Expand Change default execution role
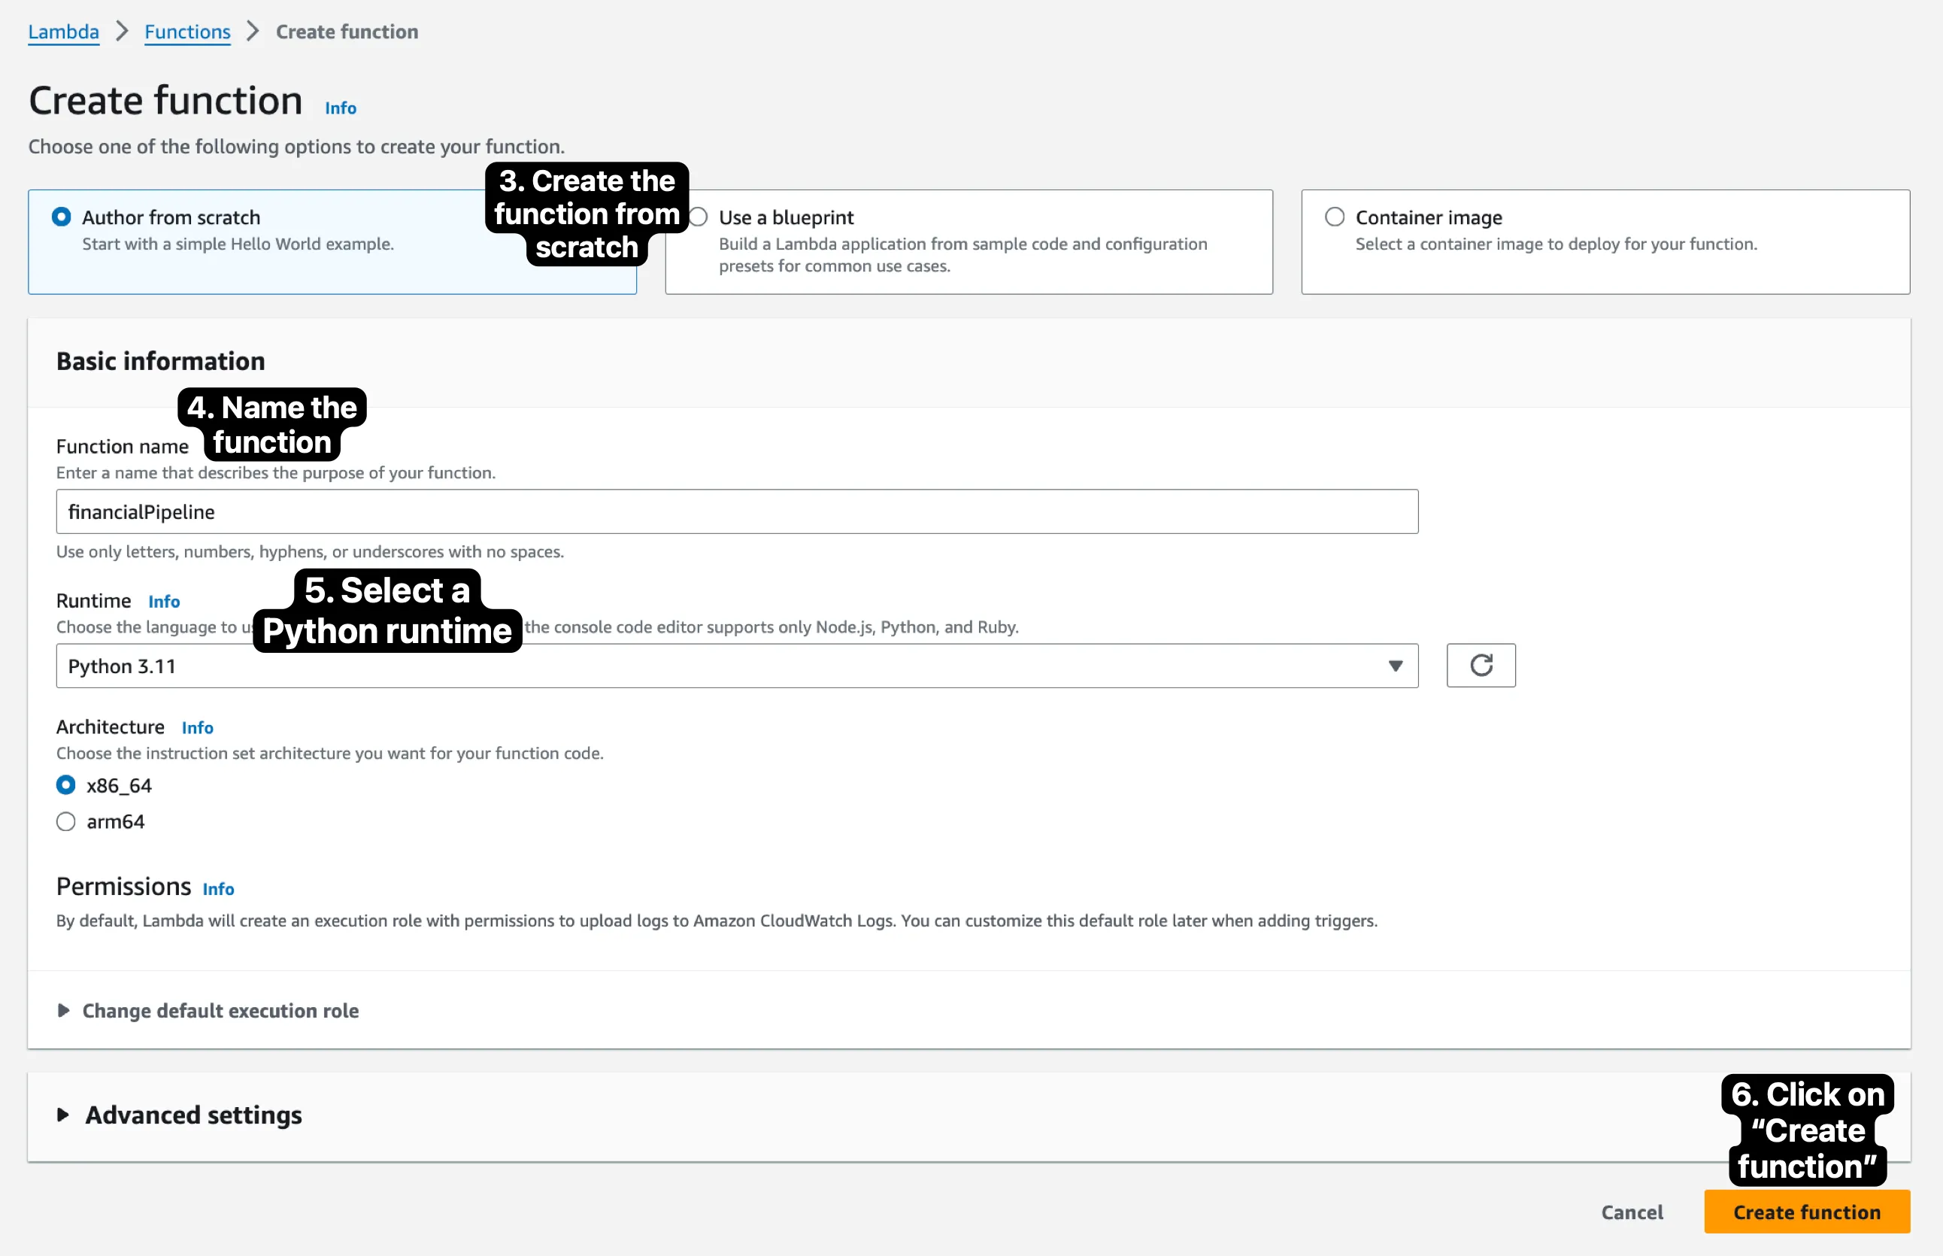The height and width of the screenshot is (1256, 1943). (220, 1011)
